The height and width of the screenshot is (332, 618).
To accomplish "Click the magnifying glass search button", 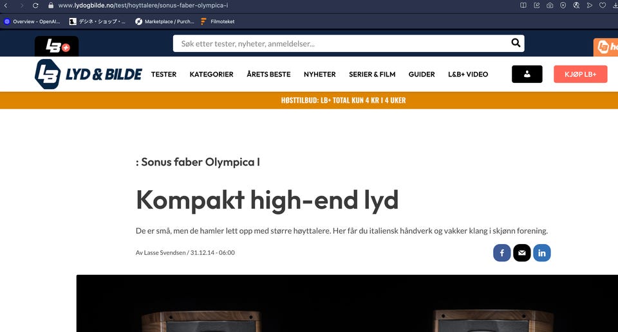I will tap(516, 43).
